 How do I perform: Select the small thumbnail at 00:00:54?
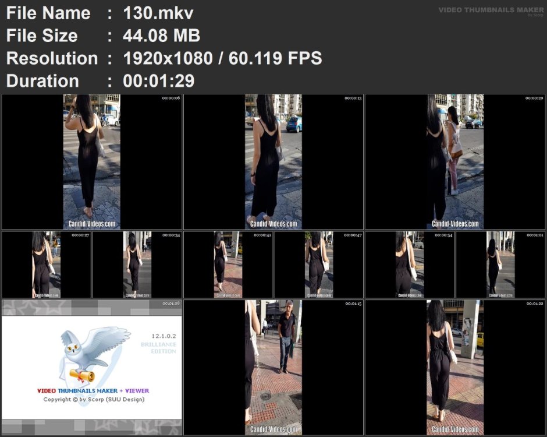tap(410, 265)
